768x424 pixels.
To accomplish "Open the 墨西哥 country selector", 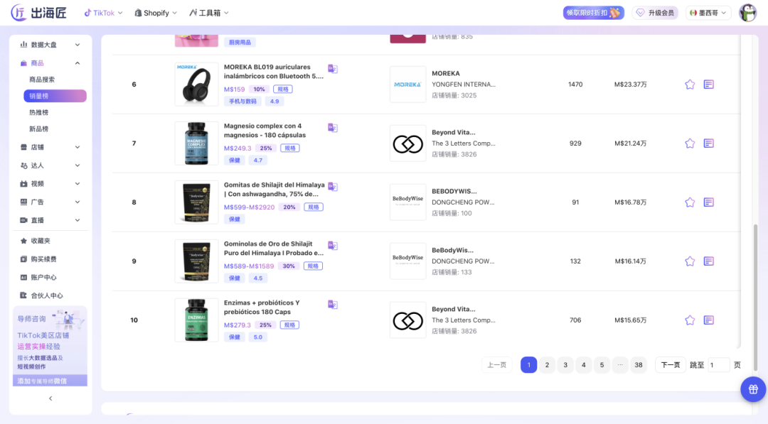I will pos(708,13).
